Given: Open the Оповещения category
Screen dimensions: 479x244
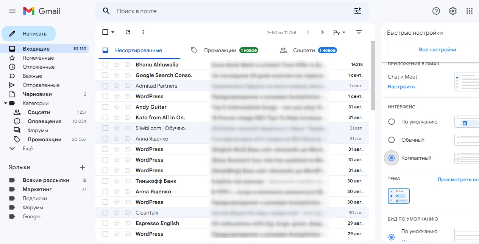Looking at the screenshot, I should [x=45, y=121].
